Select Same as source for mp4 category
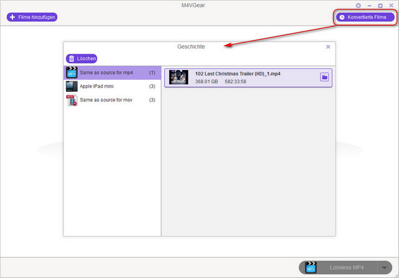This screenshot has width=399, height=278. pos(112,72)
